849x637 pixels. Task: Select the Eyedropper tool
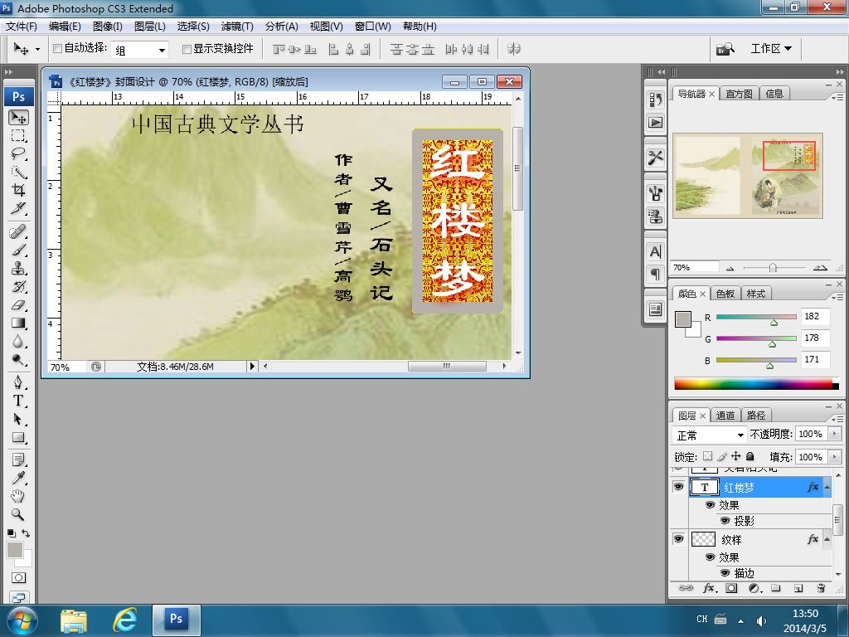(x=18, y=478)
